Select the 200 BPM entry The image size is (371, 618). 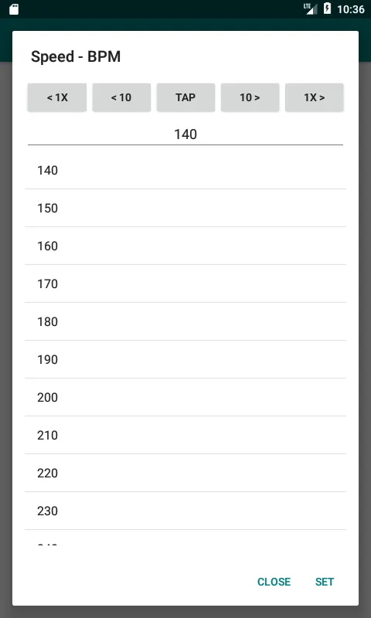(185, 397)
